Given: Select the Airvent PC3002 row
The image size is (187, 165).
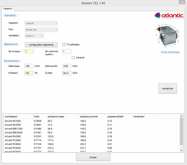Looking at the screenshot, I should (x=91, y=140).
